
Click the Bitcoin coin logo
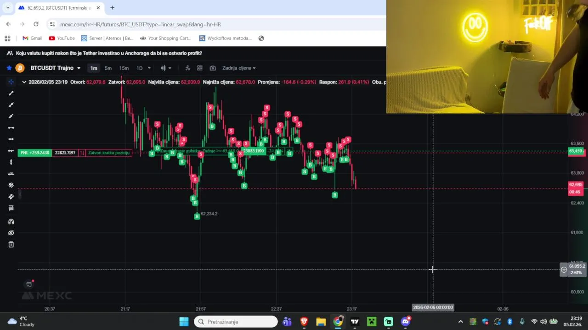20,68
